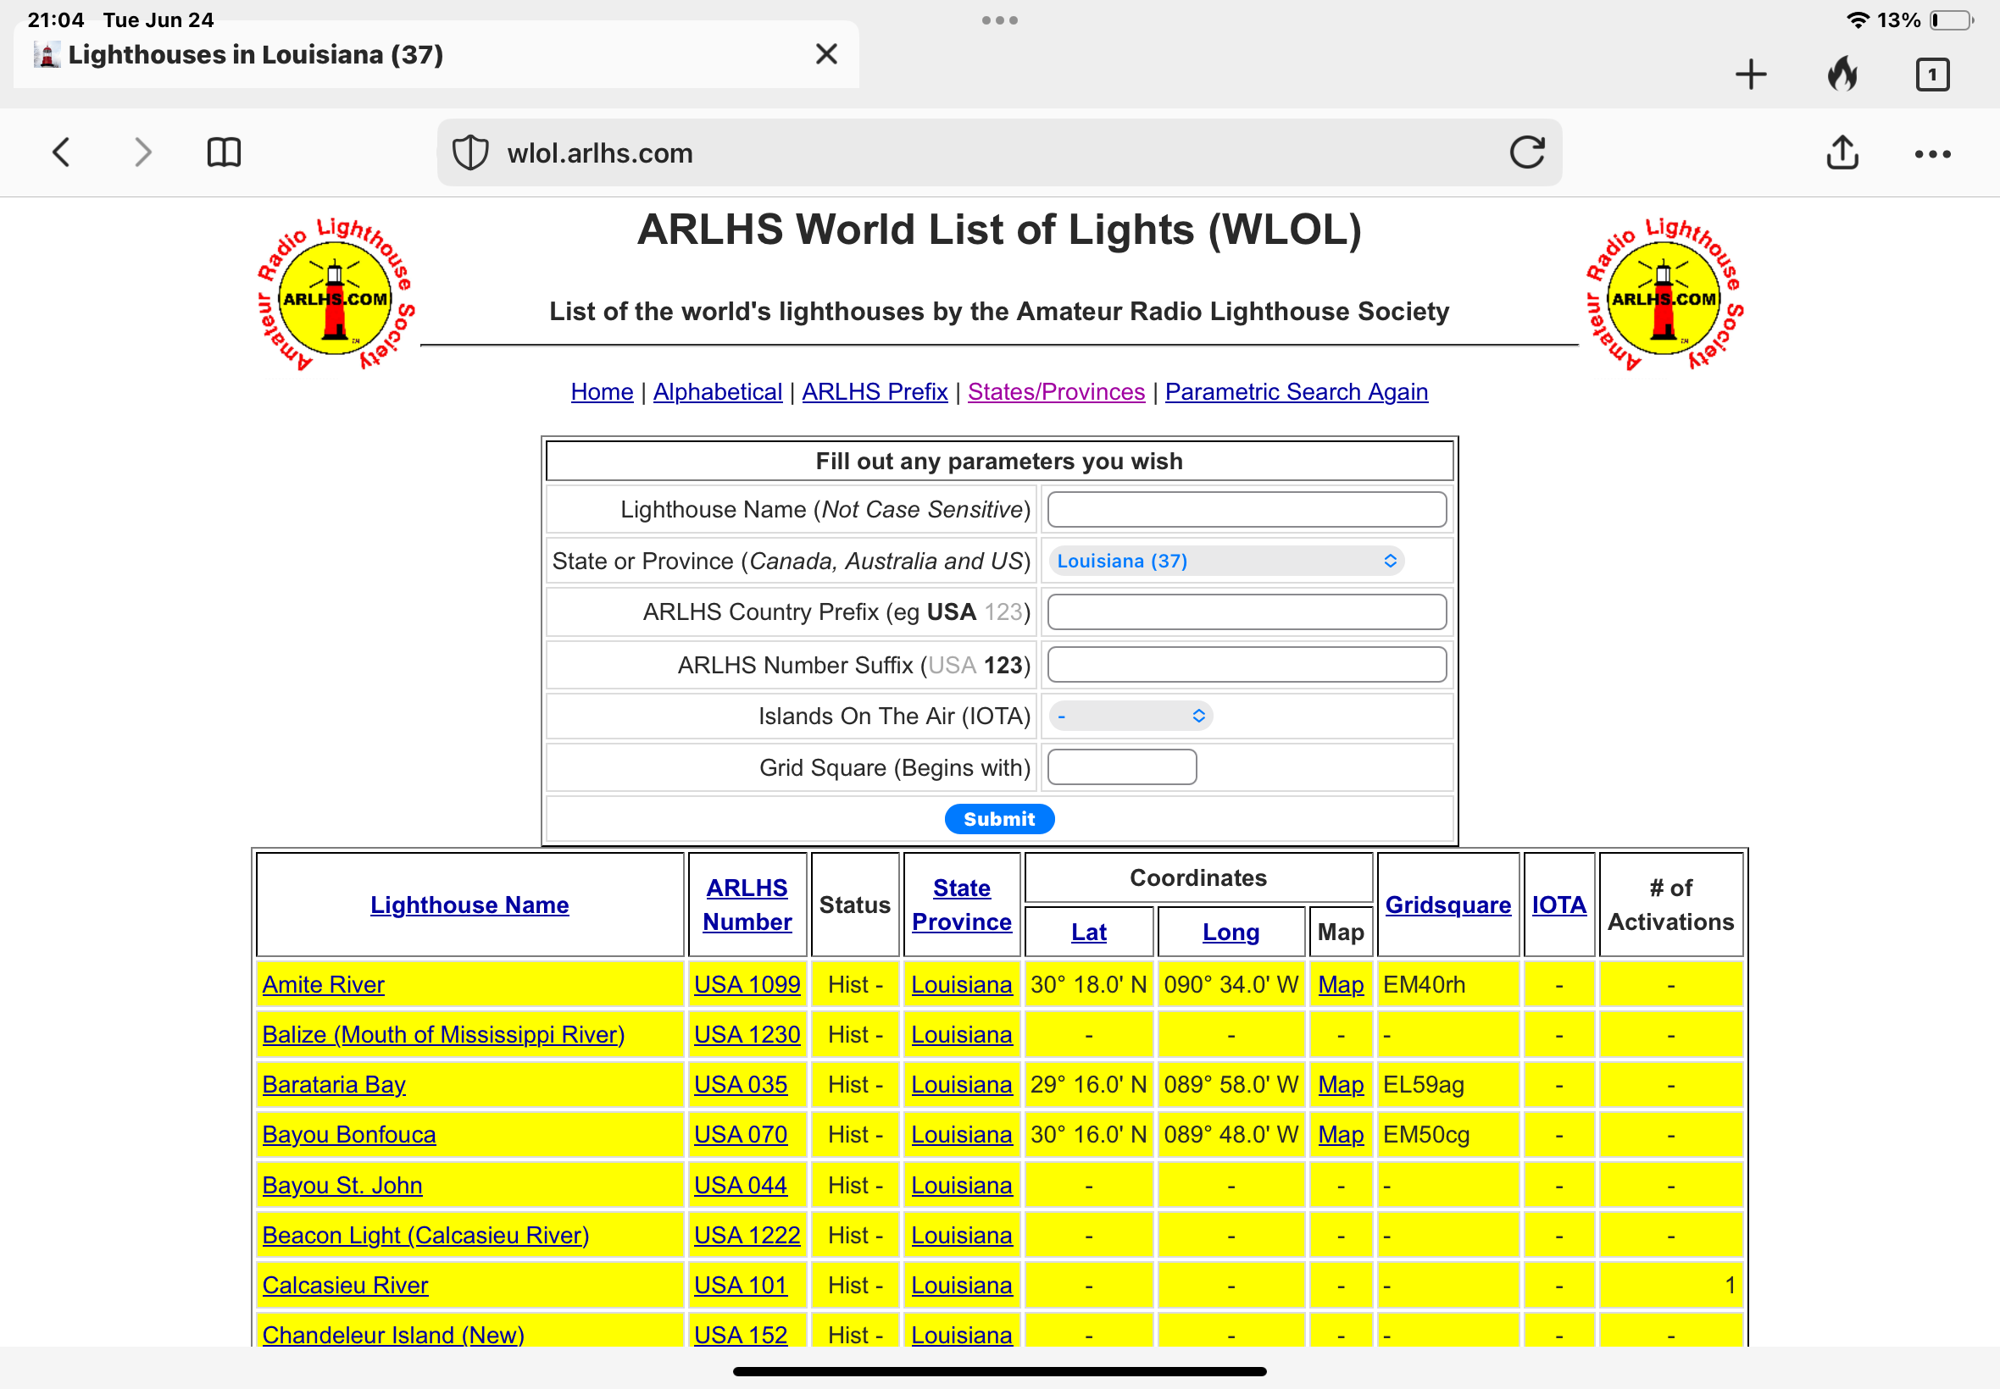Viewport: 2000px width, 1389px height.
Task: Tap the fire burn-data icon
Action: pyautogui.click(x=1842, y=74)
